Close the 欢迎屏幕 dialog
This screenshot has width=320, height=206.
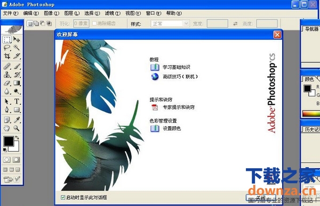(277, 35)
